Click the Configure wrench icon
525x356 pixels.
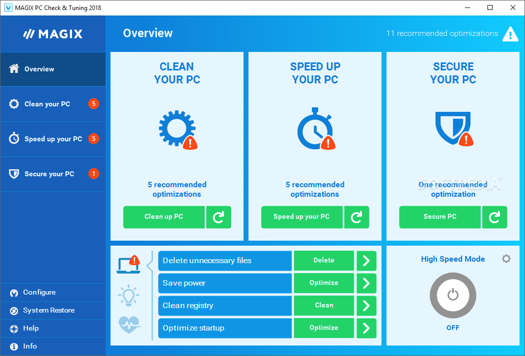[x=14, y=293]
